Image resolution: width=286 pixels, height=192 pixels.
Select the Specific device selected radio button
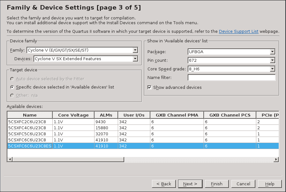coord(12,87)
